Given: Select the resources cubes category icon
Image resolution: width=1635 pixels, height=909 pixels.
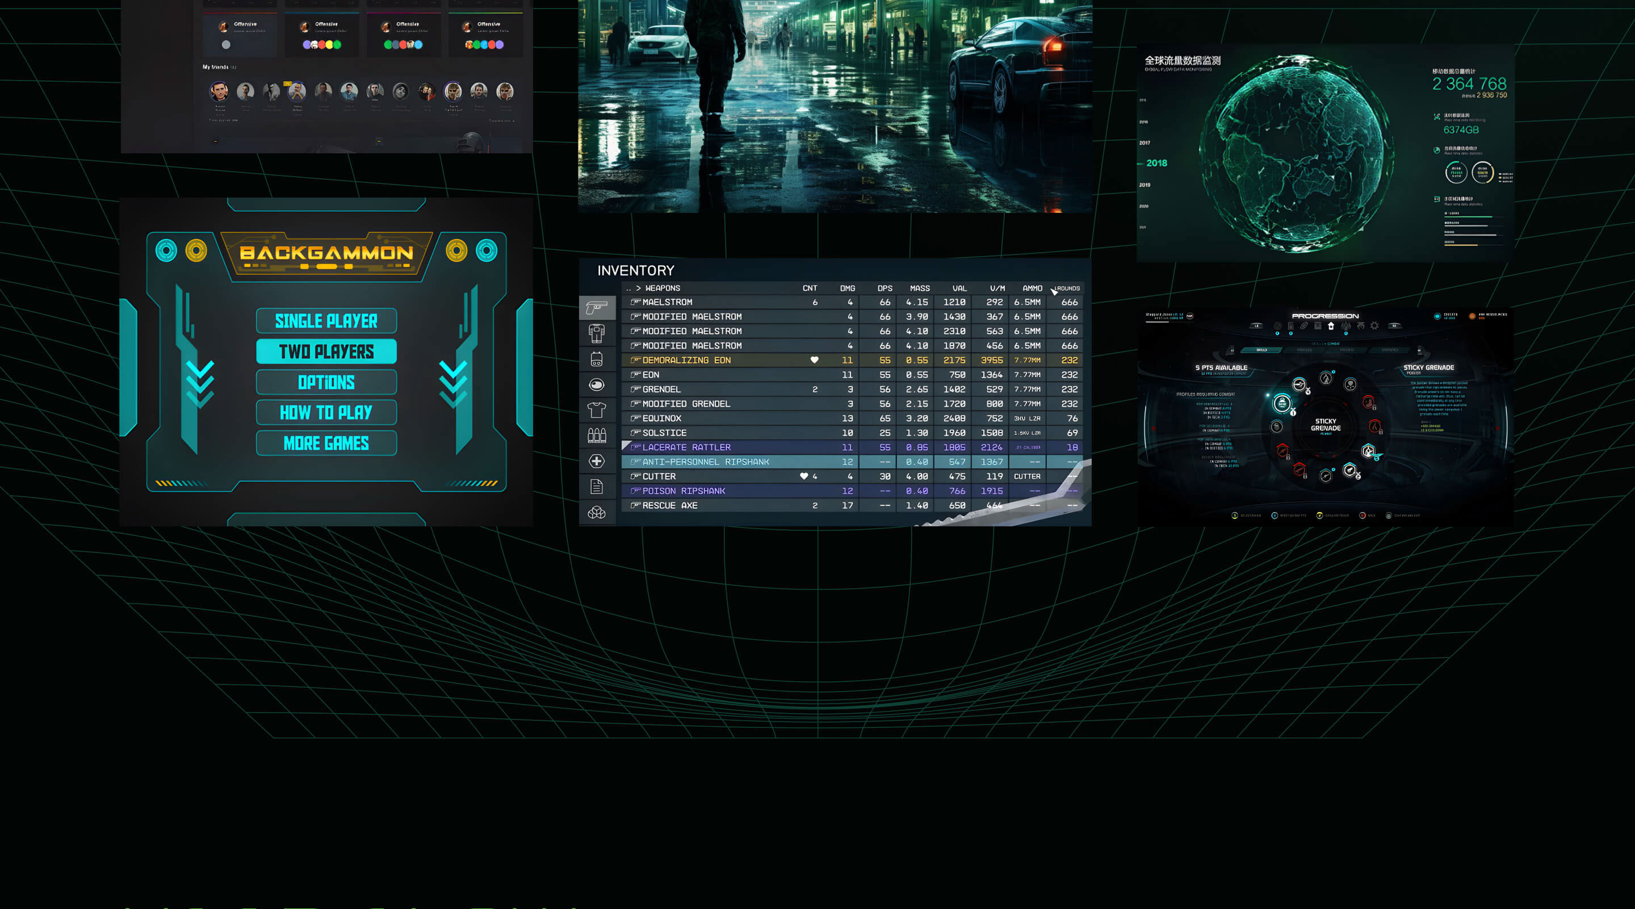Looking at the screenshot, I should coord(597,512).
